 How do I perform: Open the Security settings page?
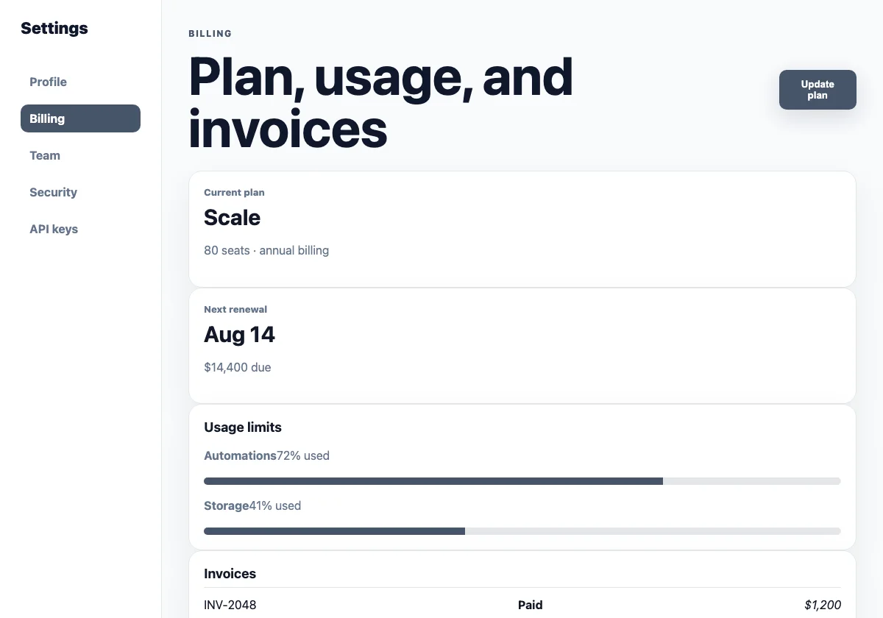click(x=80, y=192)
